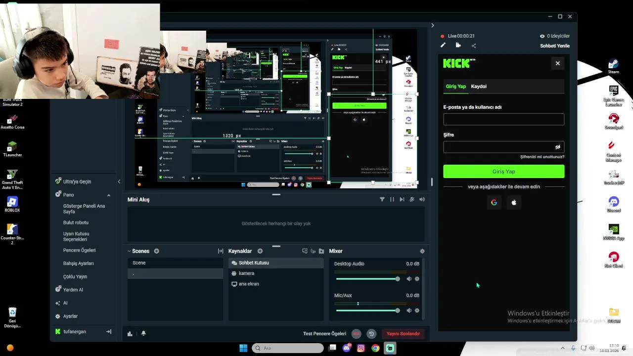The height and width of the screenshot is (356, 633).
Task: Click E-posta ya da kullanıcı adı field
Action: click(504, 119)
